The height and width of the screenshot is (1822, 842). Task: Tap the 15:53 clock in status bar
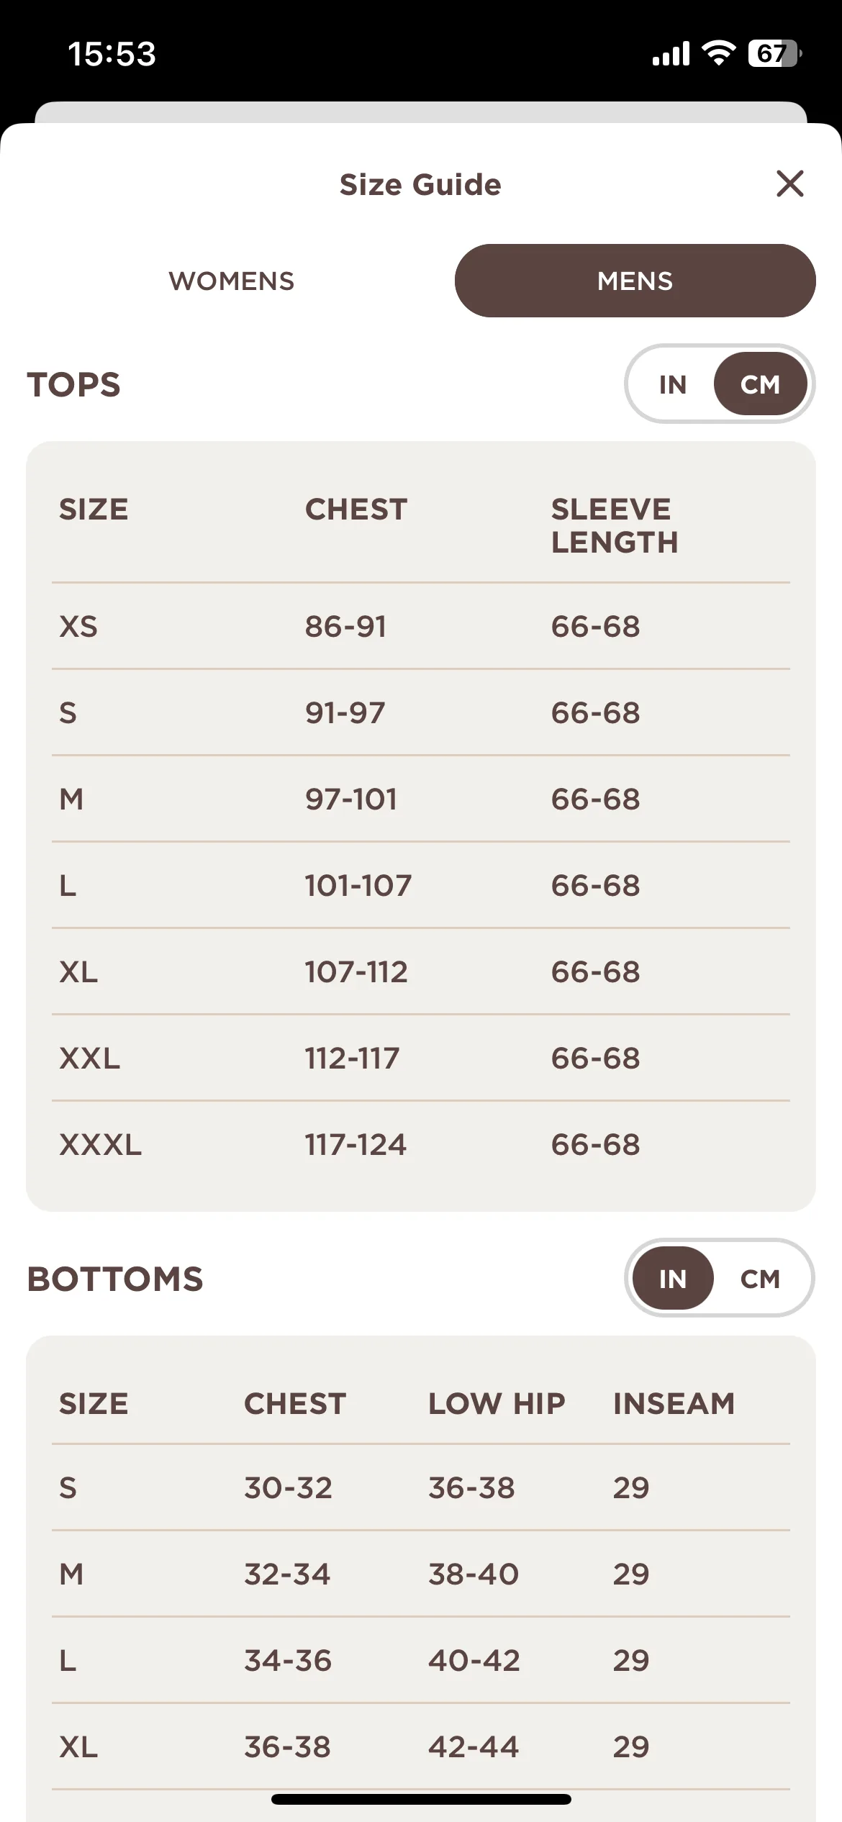(x=112, y=54)
